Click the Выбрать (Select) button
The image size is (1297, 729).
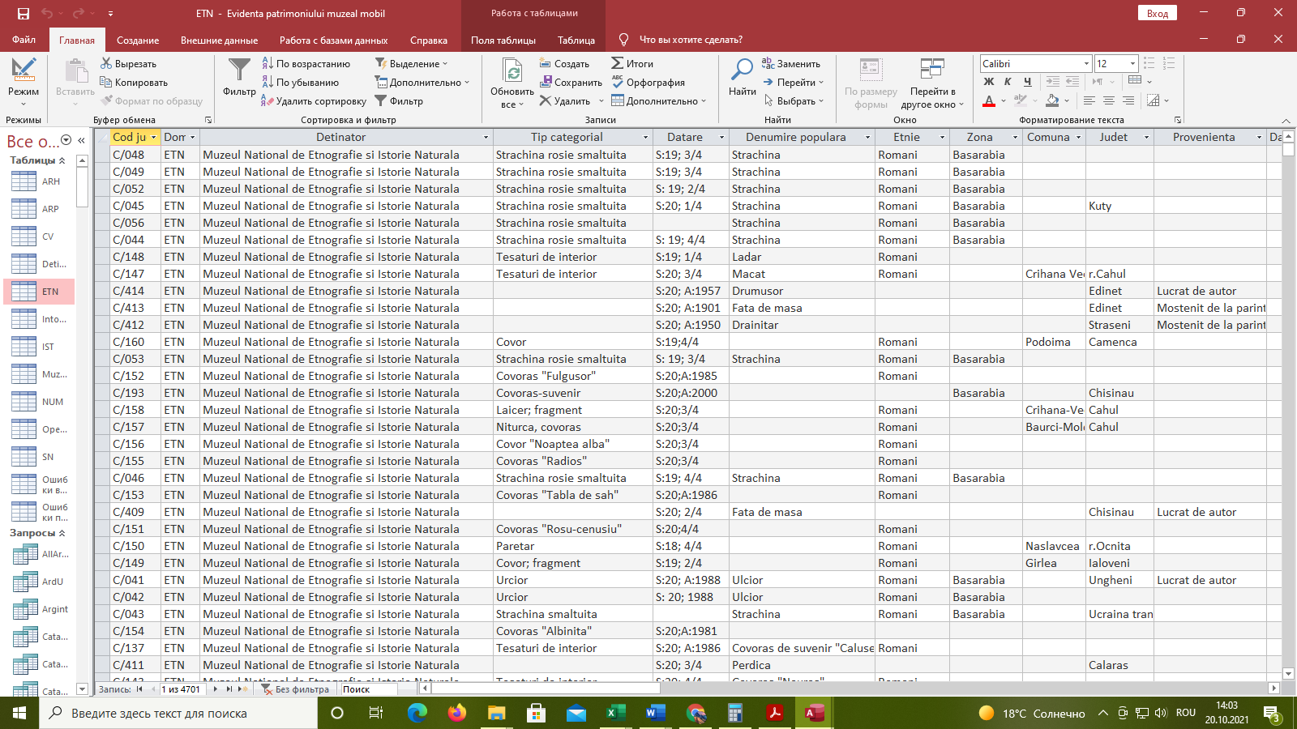point(794,100)
